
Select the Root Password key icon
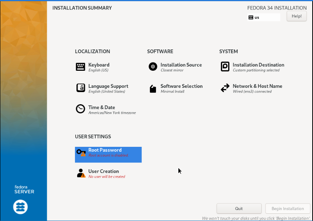[x=81, y=153]
